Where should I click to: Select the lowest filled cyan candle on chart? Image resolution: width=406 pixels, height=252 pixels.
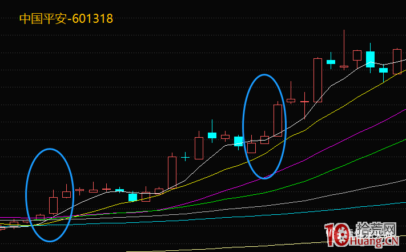132,197
